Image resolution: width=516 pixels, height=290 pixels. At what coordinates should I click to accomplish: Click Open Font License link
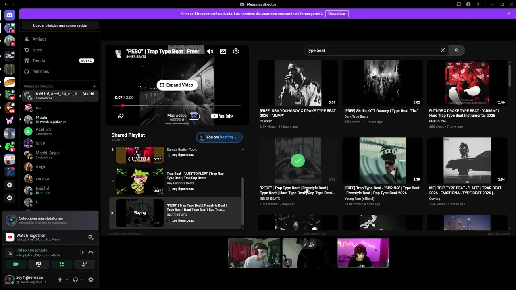point(498,234)
